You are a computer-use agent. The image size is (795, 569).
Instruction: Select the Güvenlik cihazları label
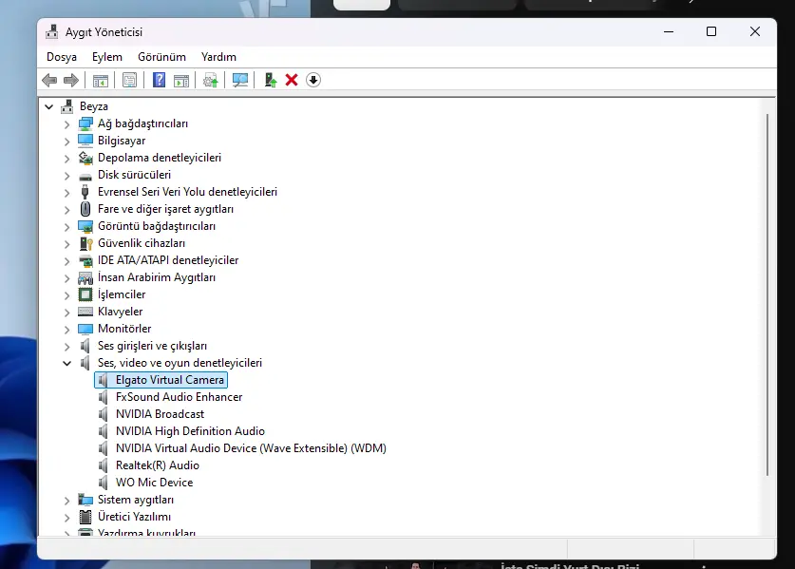tap(142, 243)
